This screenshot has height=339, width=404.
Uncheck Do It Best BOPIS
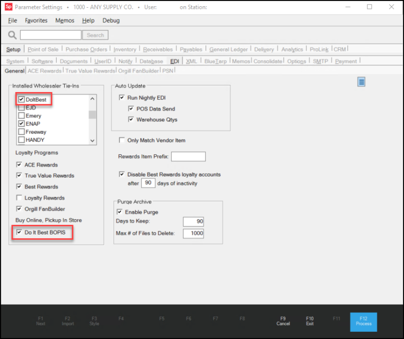20,233
